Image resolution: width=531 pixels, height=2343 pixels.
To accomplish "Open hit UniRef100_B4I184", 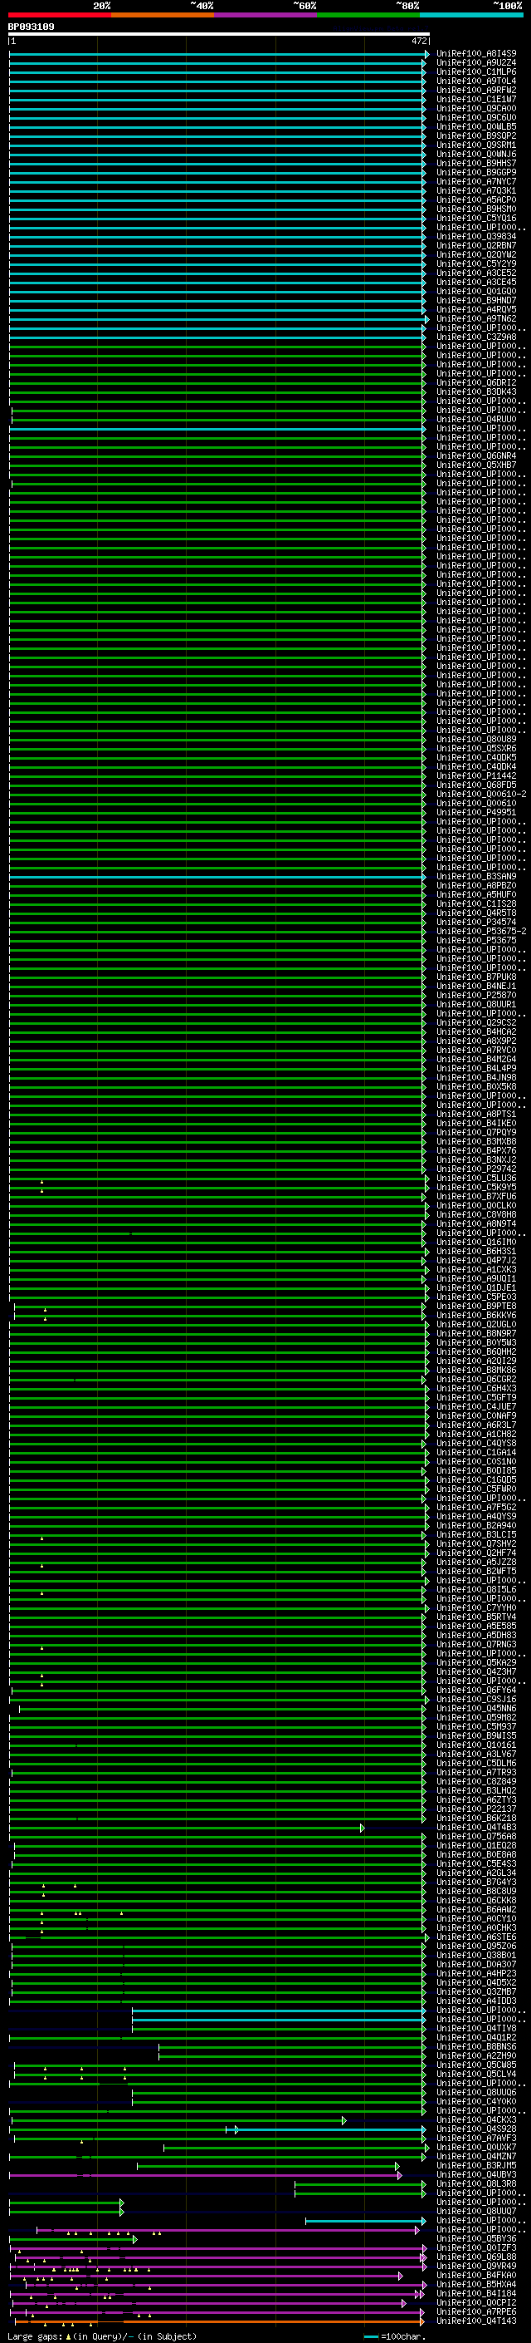I will 476,2293.
